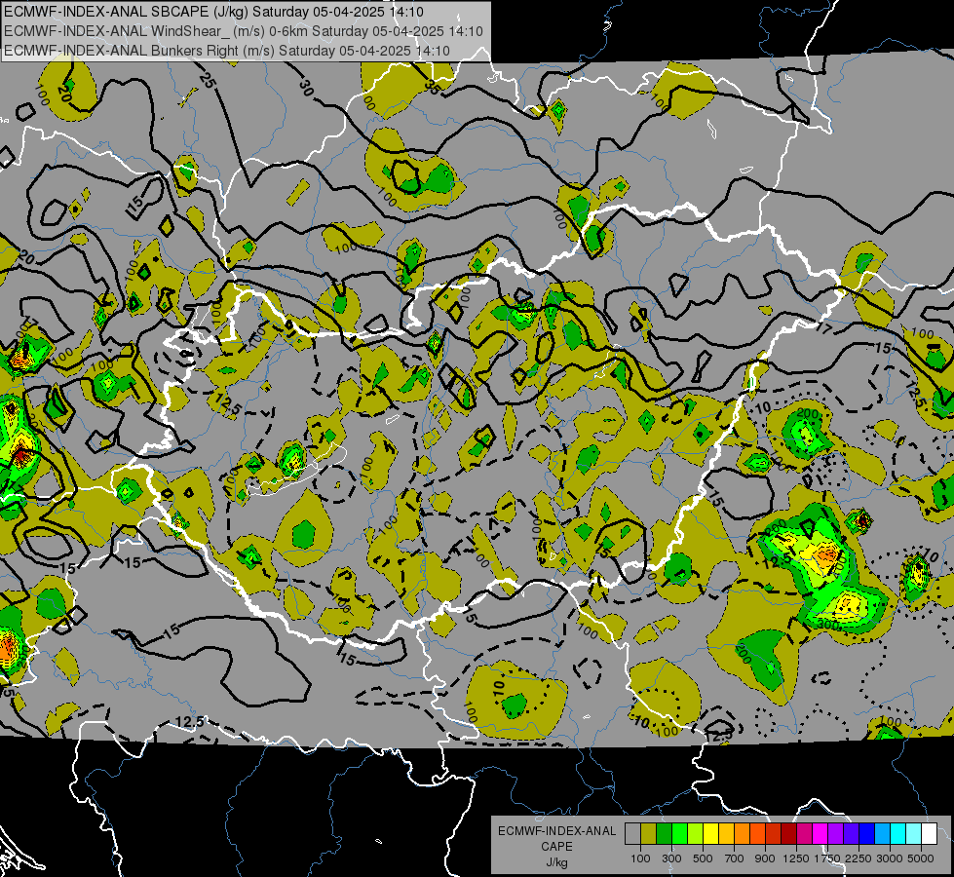
Task: Click the 500 value under the legend
Action: click(703, 858)
